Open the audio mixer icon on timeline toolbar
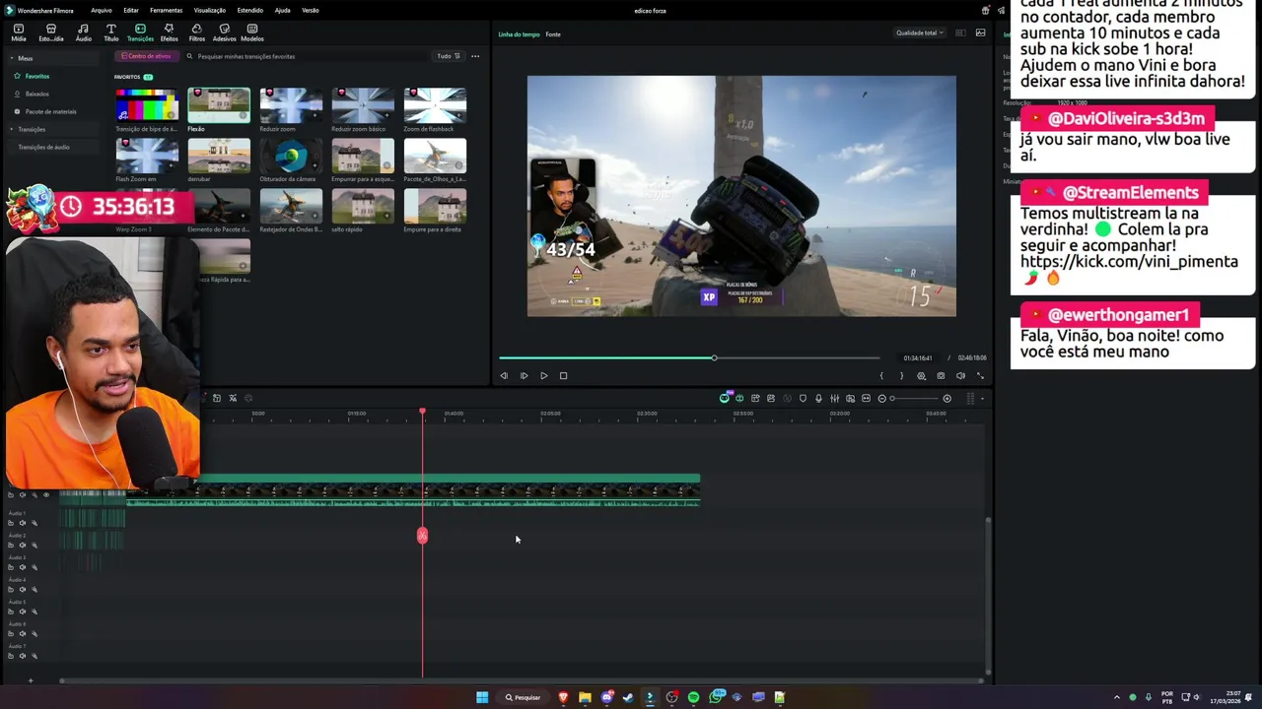1262x709 pixels. (834, 399)
